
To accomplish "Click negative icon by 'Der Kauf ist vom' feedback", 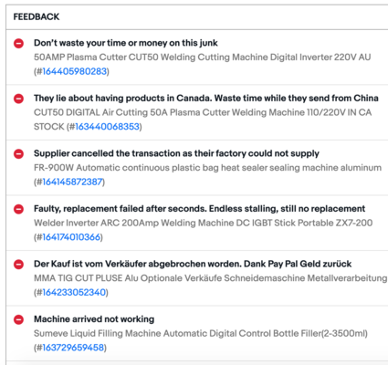I will click(x=18, y=265).
